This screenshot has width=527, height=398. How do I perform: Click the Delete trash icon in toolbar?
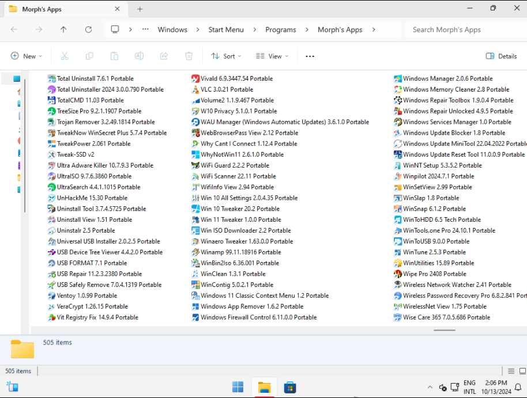point(189,56)
